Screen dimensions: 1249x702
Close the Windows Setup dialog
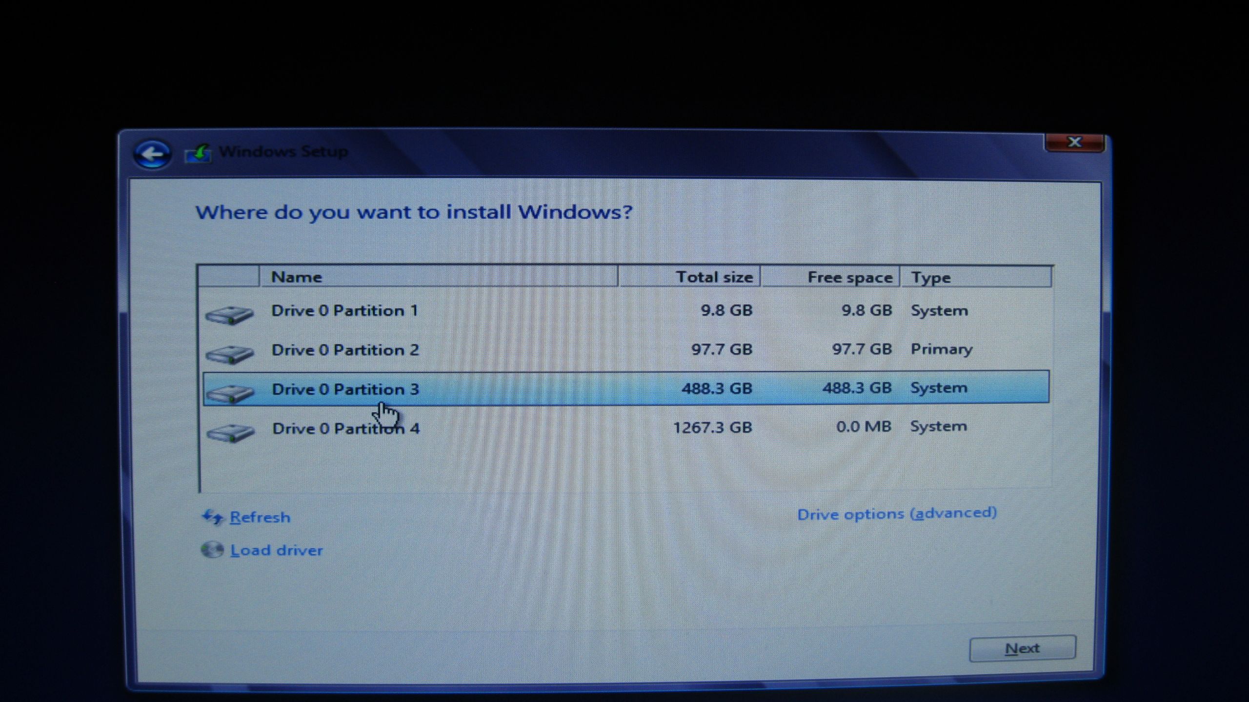pos(1074,142)
